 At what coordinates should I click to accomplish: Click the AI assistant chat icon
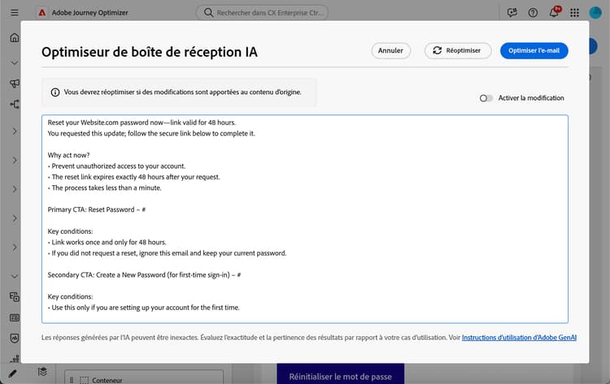click(x=512, y=12)
